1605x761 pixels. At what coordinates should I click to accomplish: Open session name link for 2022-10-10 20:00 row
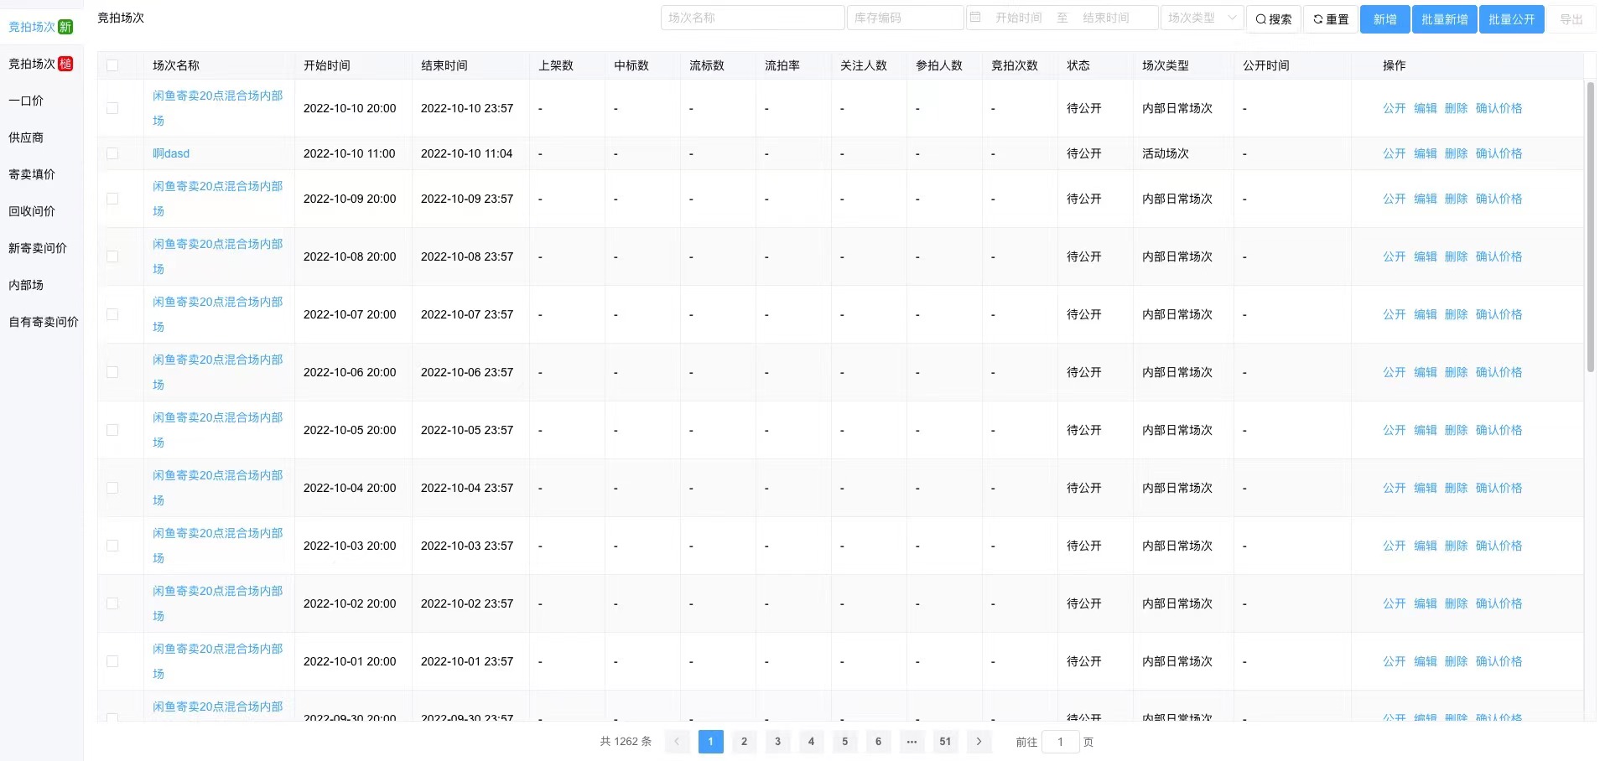point(217,108)
